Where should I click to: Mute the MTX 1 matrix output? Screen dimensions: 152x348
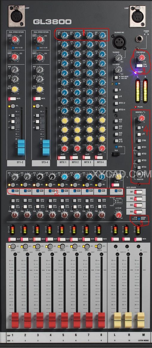61,158
